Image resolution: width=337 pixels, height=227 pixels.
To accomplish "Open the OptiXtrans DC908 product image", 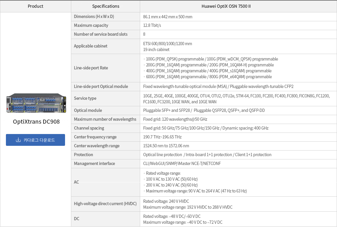I will click(x=36, y=103).
